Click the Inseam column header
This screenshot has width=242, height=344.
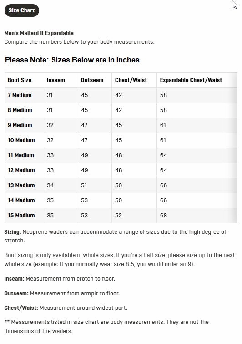coord(56,80)
